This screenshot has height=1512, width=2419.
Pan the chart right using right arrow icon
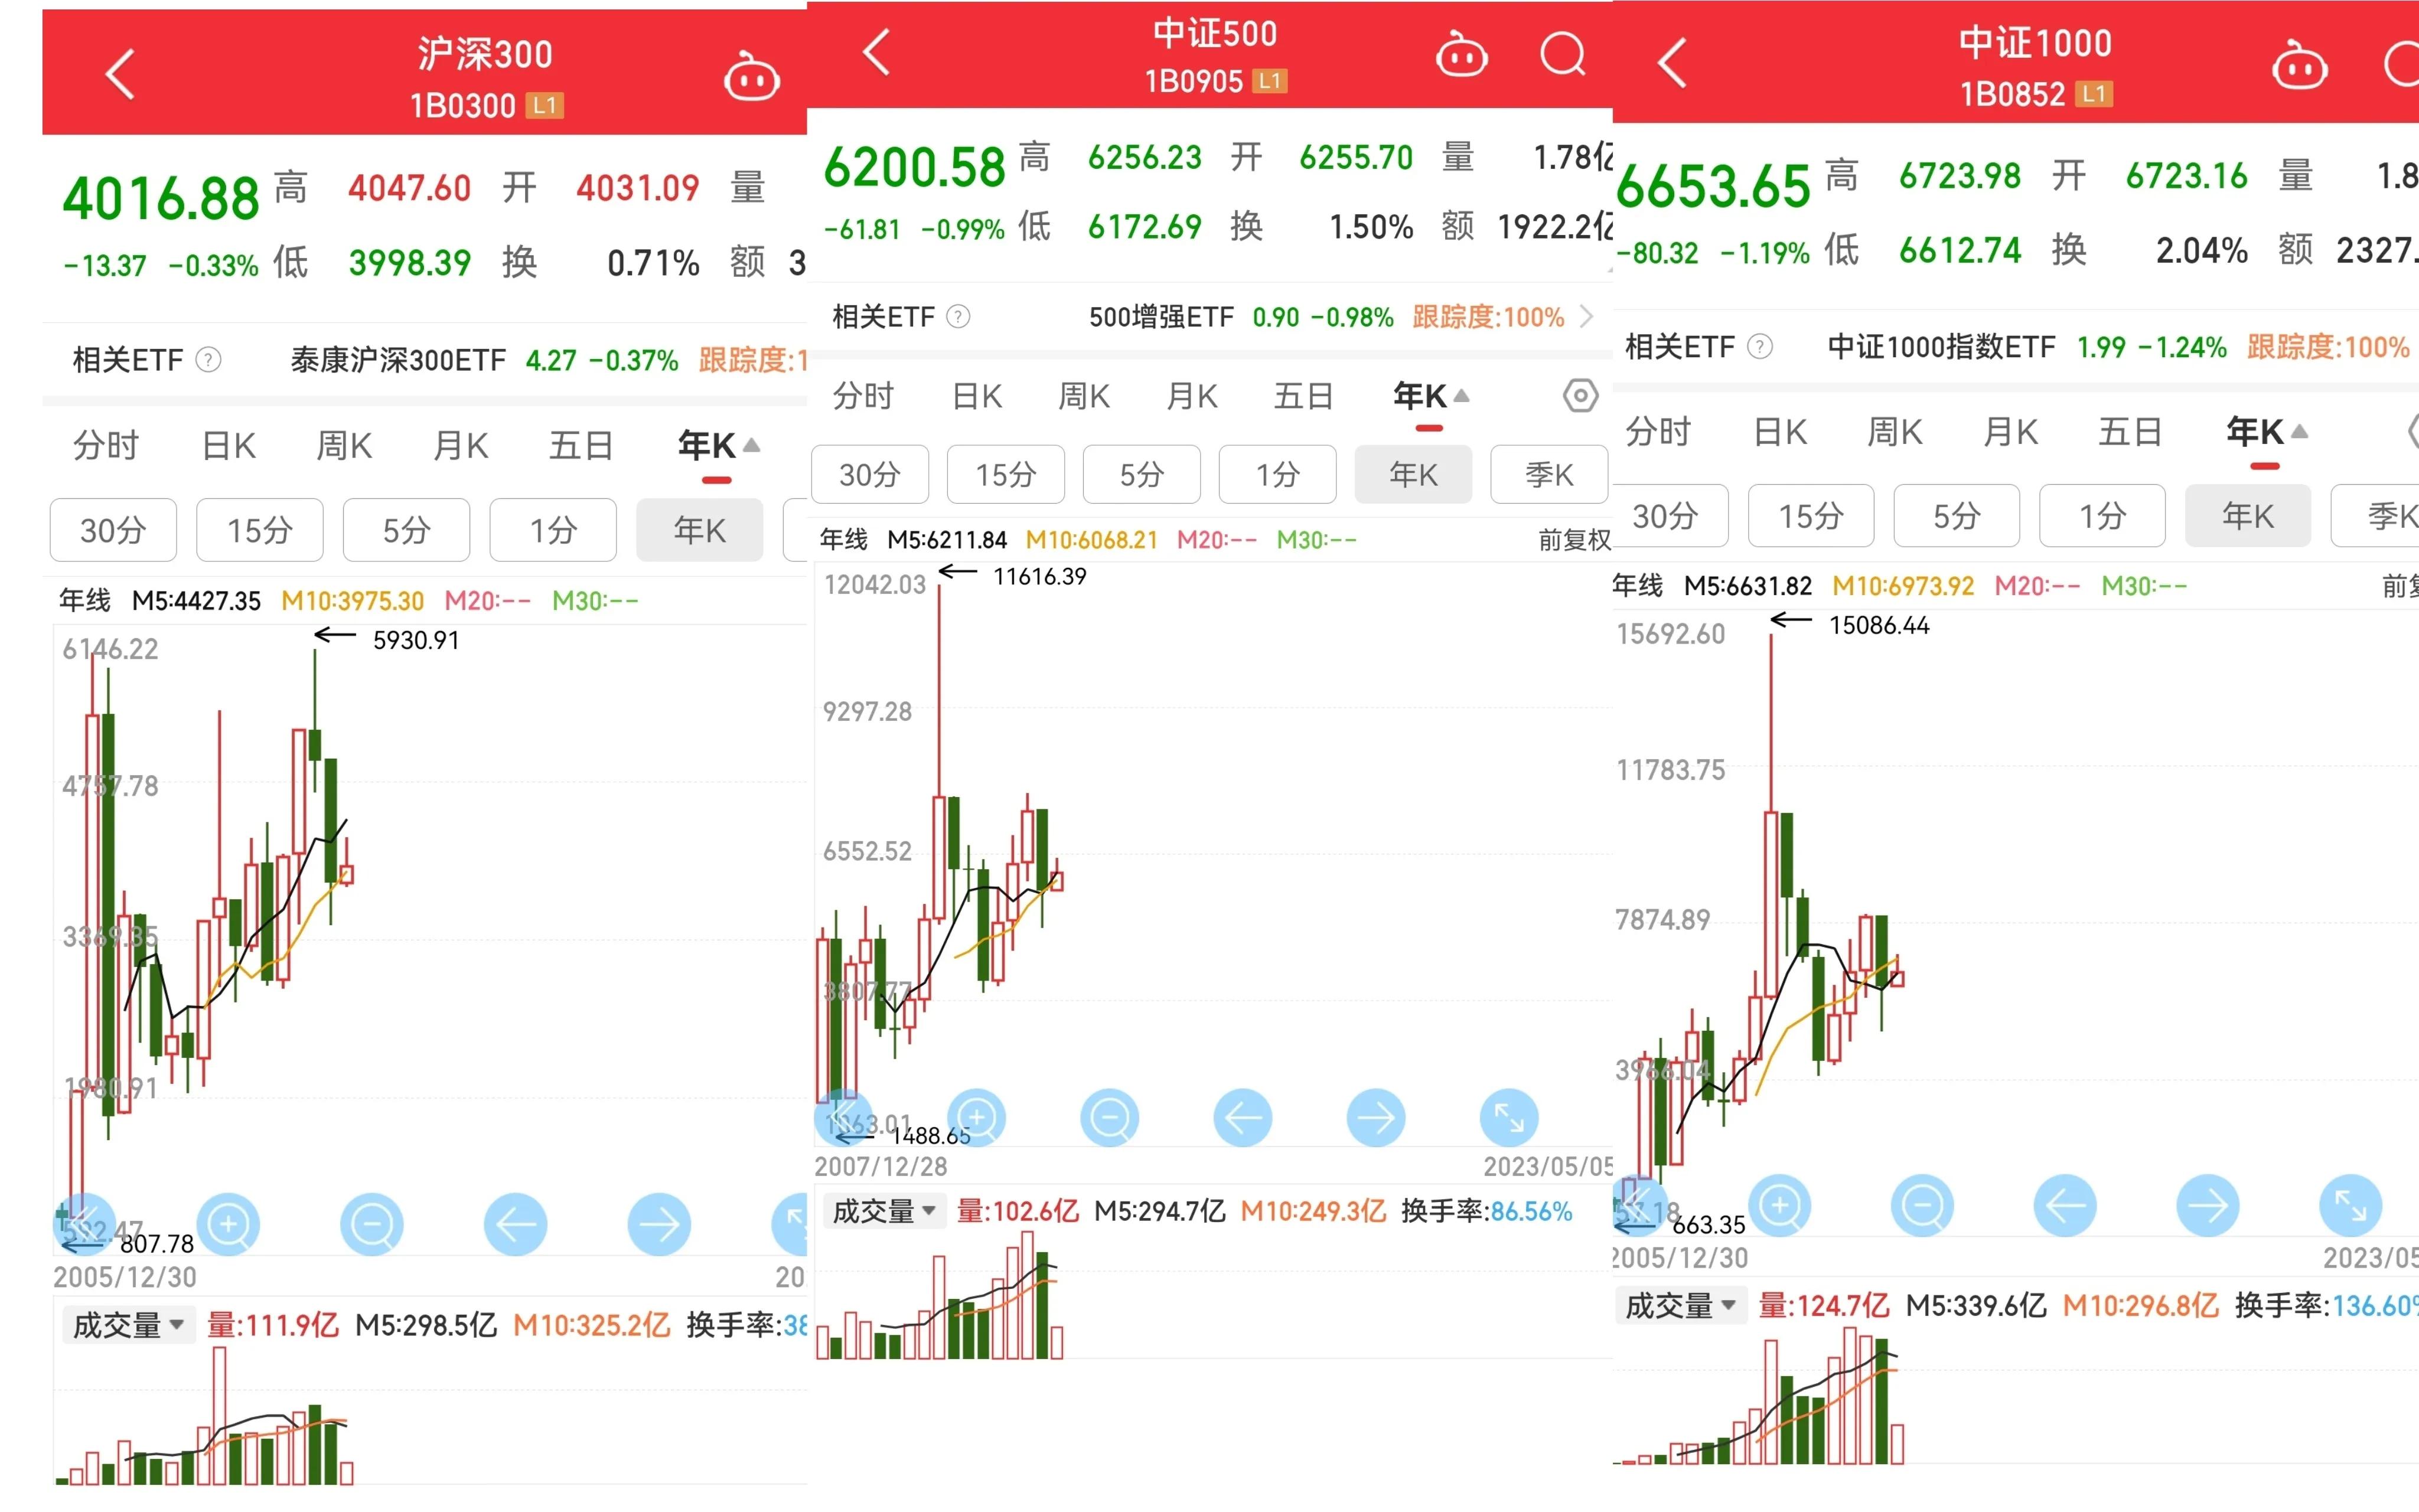click(x=1376, y=1118)
